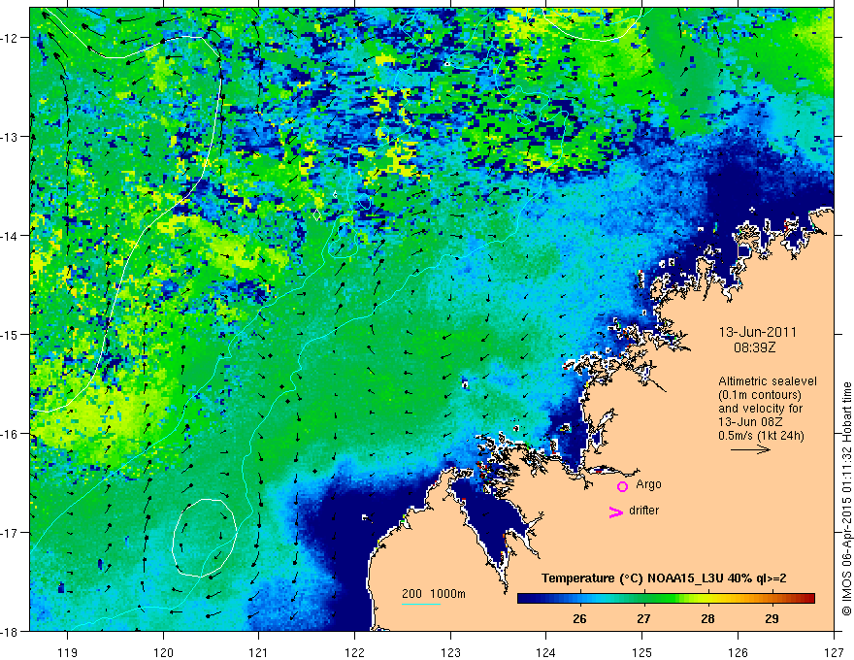
Task: Click latitude axis label -15
Action: pyautogui.click(x=11, y=334)
